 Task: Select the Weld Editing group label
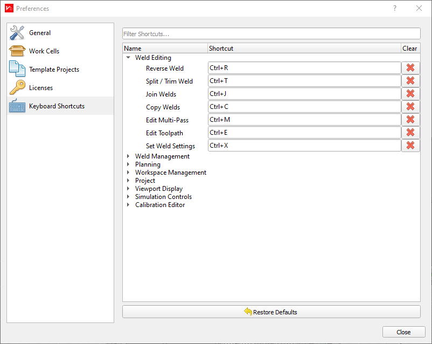[153, 57]
